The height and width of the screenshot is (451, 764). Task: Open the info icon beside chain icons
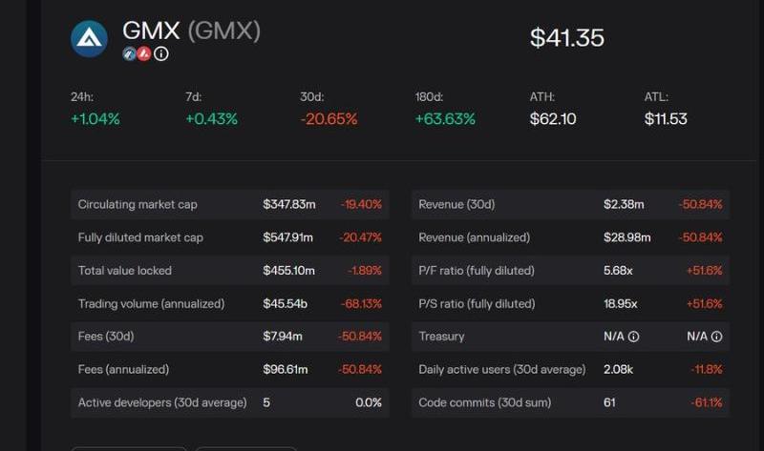click(160, 54)
